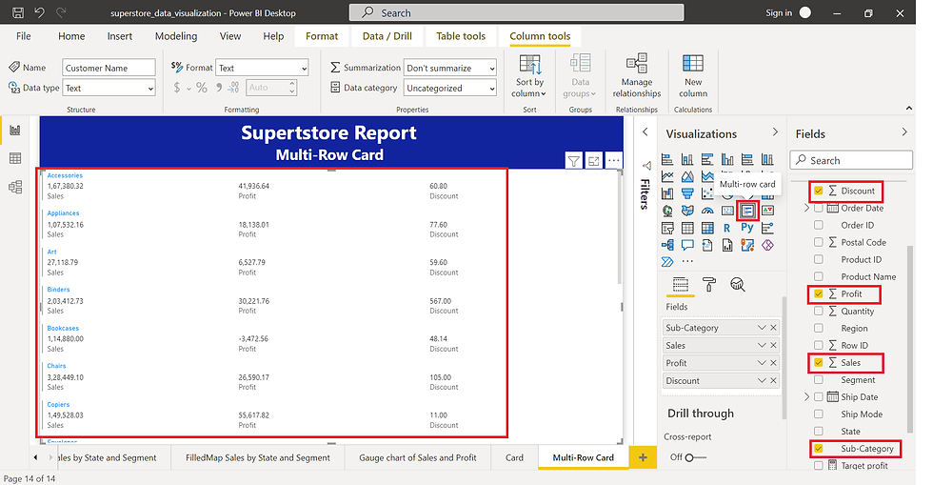Select the stacked column chart visual
Viewport: 933px width, 485px height.
687,159
